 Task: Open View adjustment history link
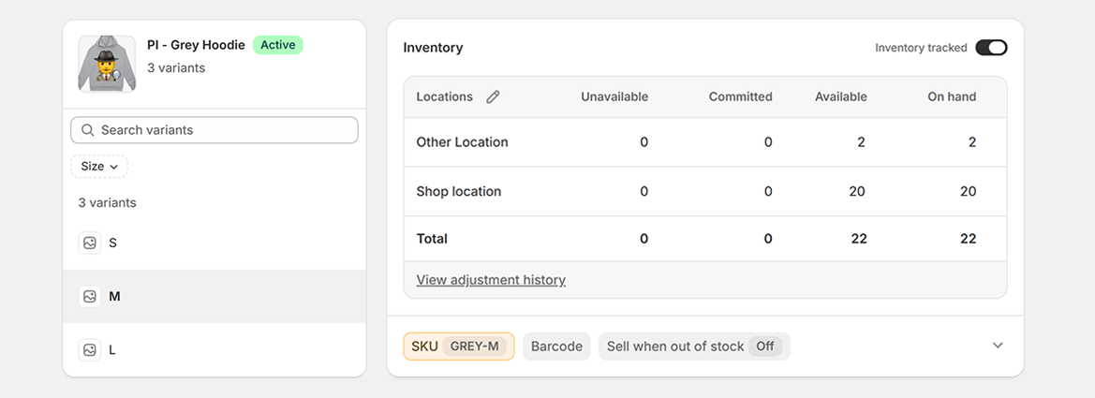tap(491, 280)
